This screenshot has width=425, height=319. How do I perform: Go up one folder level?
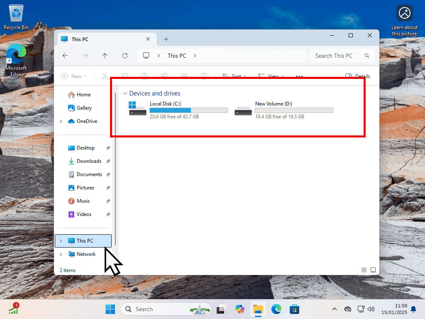105,56
